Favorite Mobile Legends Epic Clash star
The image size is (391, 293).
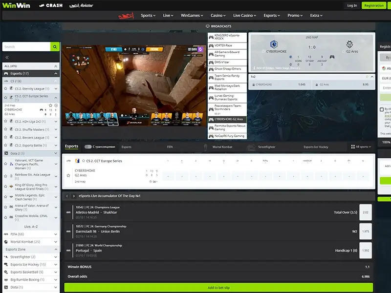point(6,197)
